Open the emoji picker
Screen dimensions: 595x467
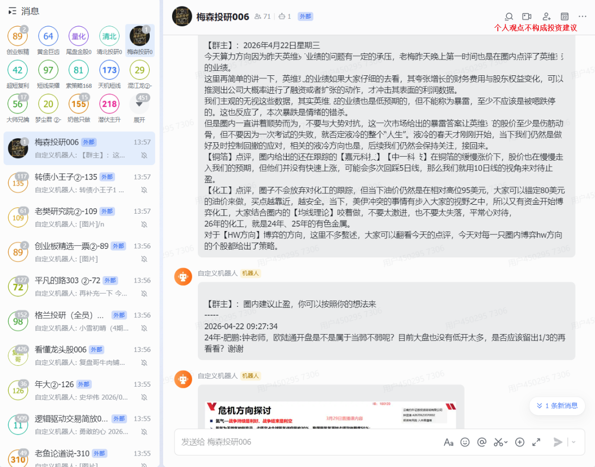[x=465, y=442]
